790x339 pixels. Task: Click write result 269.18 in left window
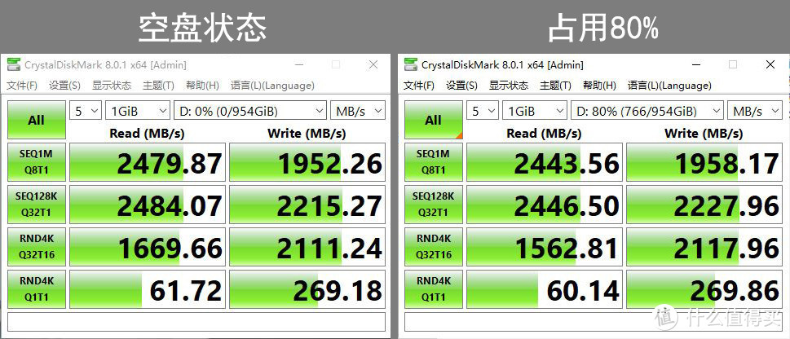[307, 289]
